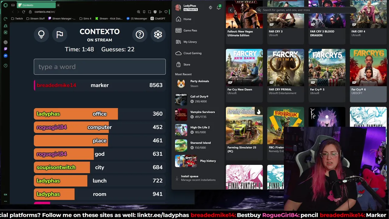Reload the Contexto page
Screen dimensions: 389x219
click(23, 12)
